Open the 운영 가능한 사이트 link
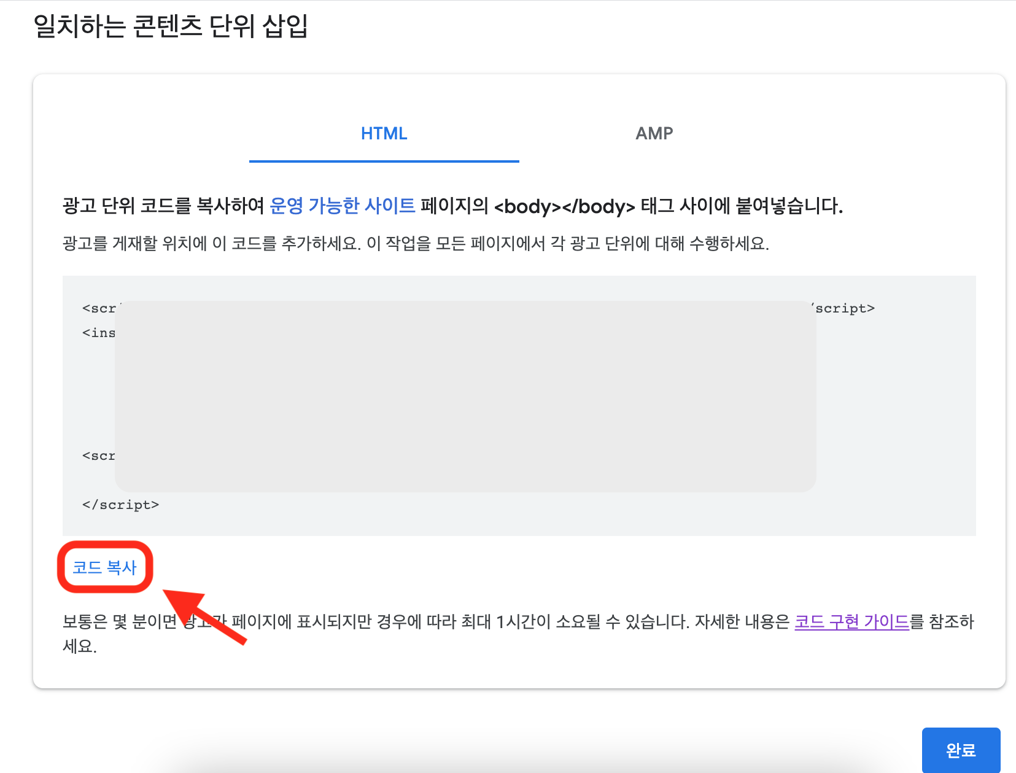Viewport: 1016px width, 773px height. click(343, 206)
